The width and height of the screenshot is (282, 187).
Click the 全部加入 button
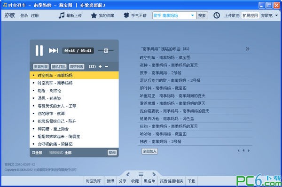149,151
